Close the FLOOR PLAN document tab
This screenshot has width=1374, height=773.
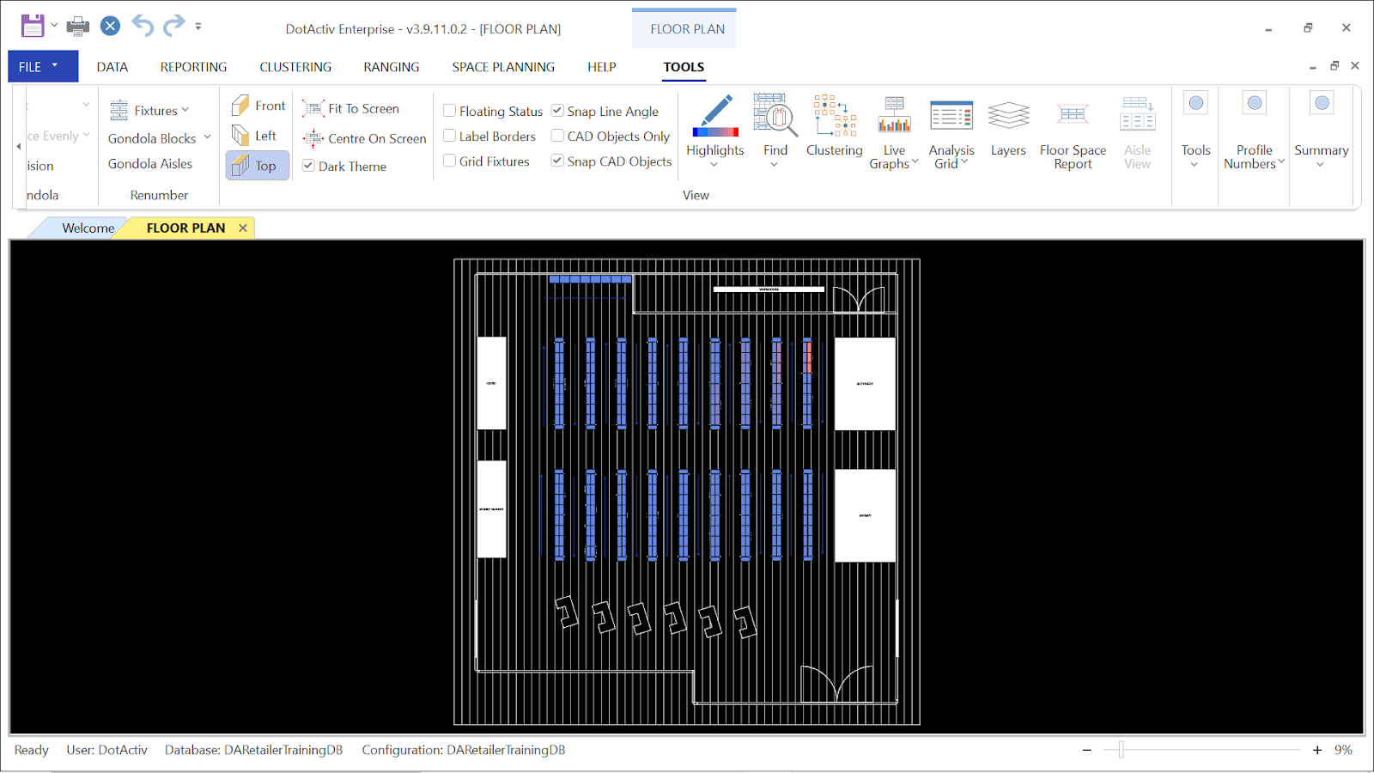tap(243, 228)
